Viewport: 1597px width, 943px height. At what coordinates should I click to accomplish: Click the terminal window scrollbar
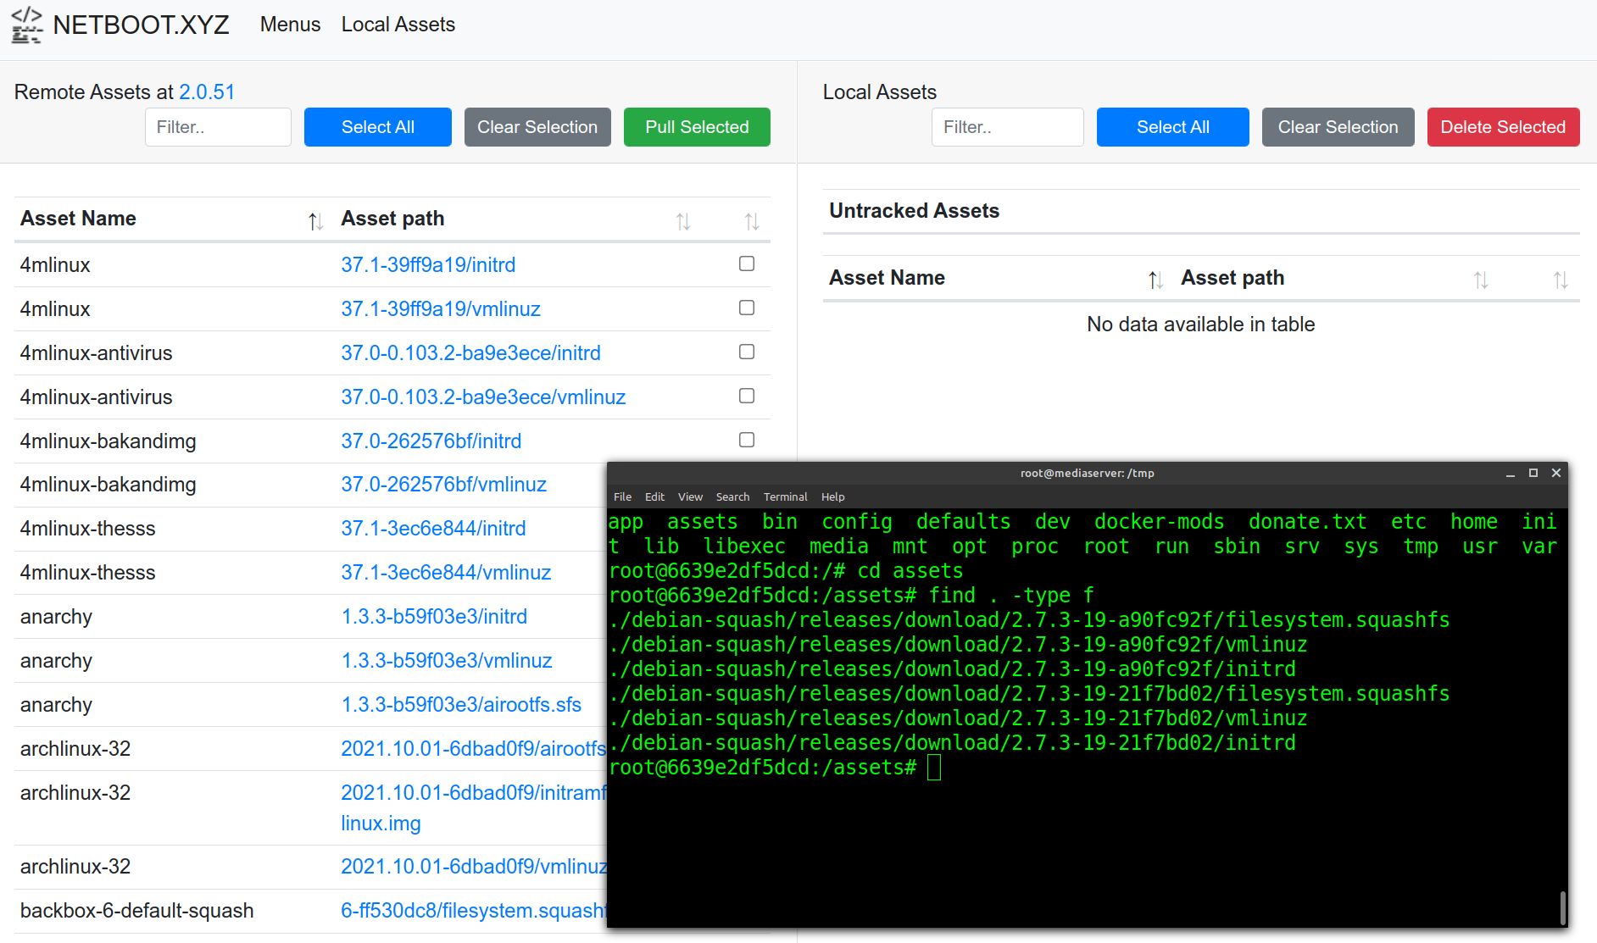pos(1564,907)
